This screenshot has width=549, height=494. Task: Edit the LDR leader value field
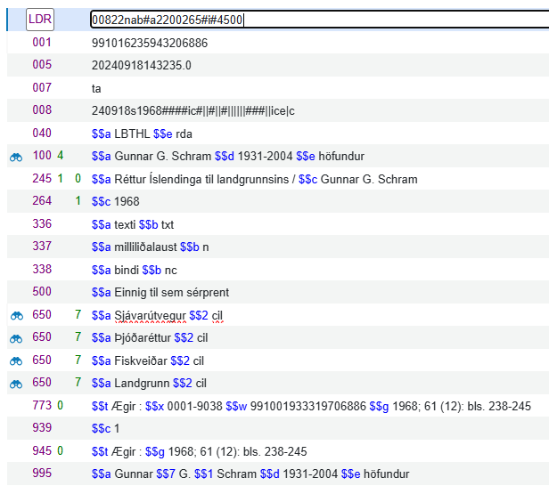pos(319,20)
